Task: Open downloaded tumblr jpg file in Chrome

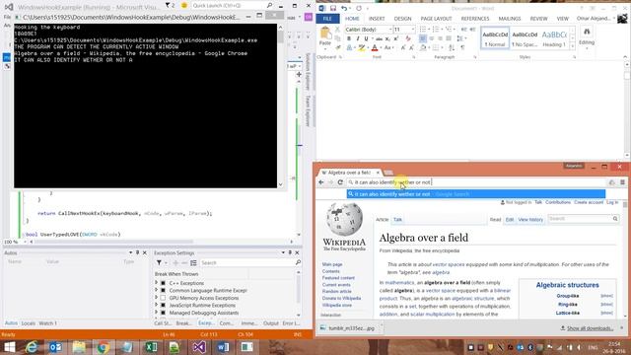Action: [348, 328]
